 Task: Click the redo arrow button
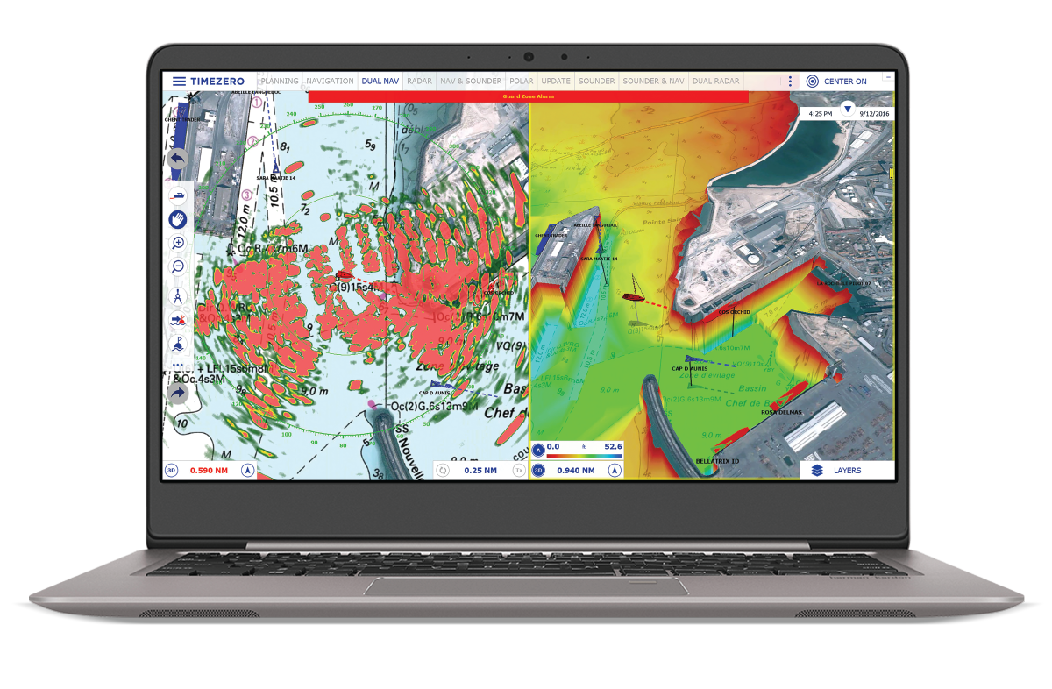[x=177, y=394]
